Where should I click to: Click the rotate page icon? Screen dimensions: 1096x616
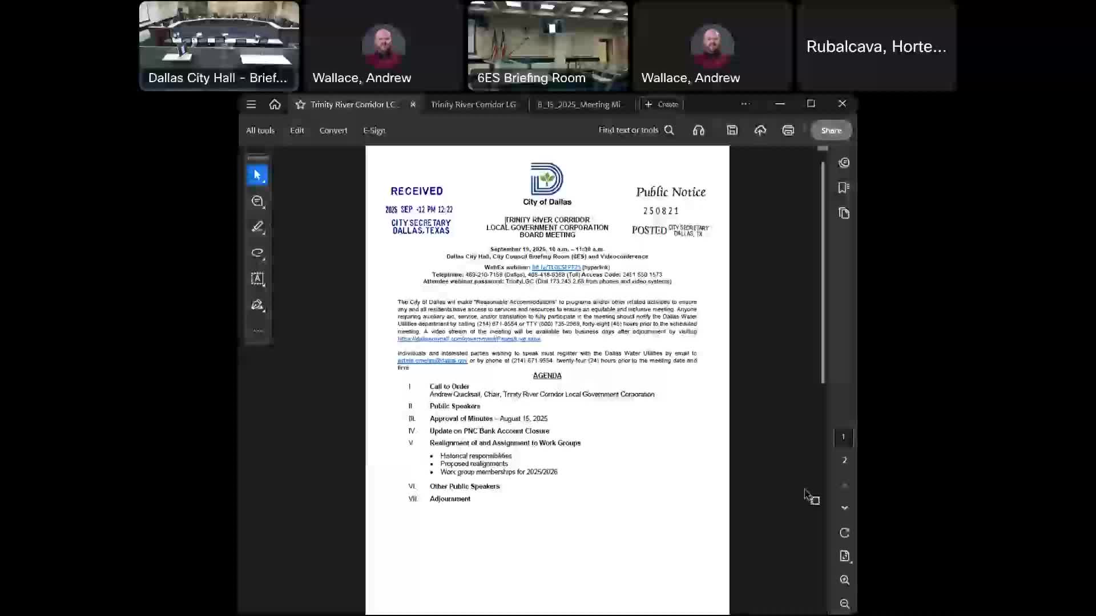pyautogui.click(x=844, y=533)
